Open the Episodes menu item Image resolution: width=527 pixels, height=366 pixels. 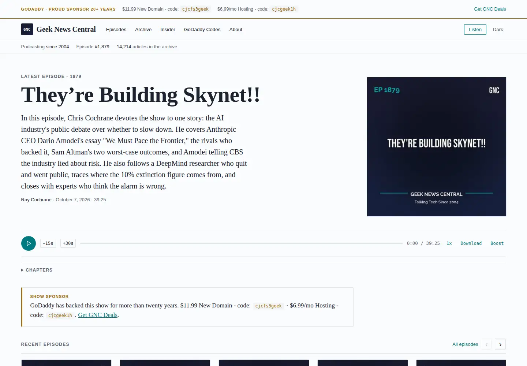point(116,30)
